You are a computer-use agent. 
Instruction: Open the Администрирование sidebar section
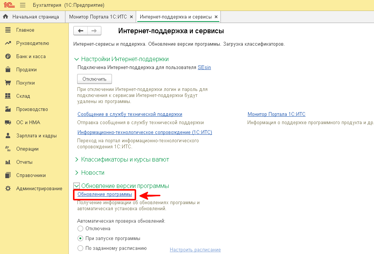(39, 189)
